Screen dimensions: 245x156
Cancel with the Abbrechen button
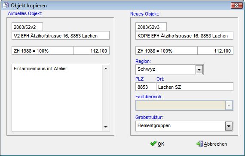pyautogui.click(x=211, y=144)
